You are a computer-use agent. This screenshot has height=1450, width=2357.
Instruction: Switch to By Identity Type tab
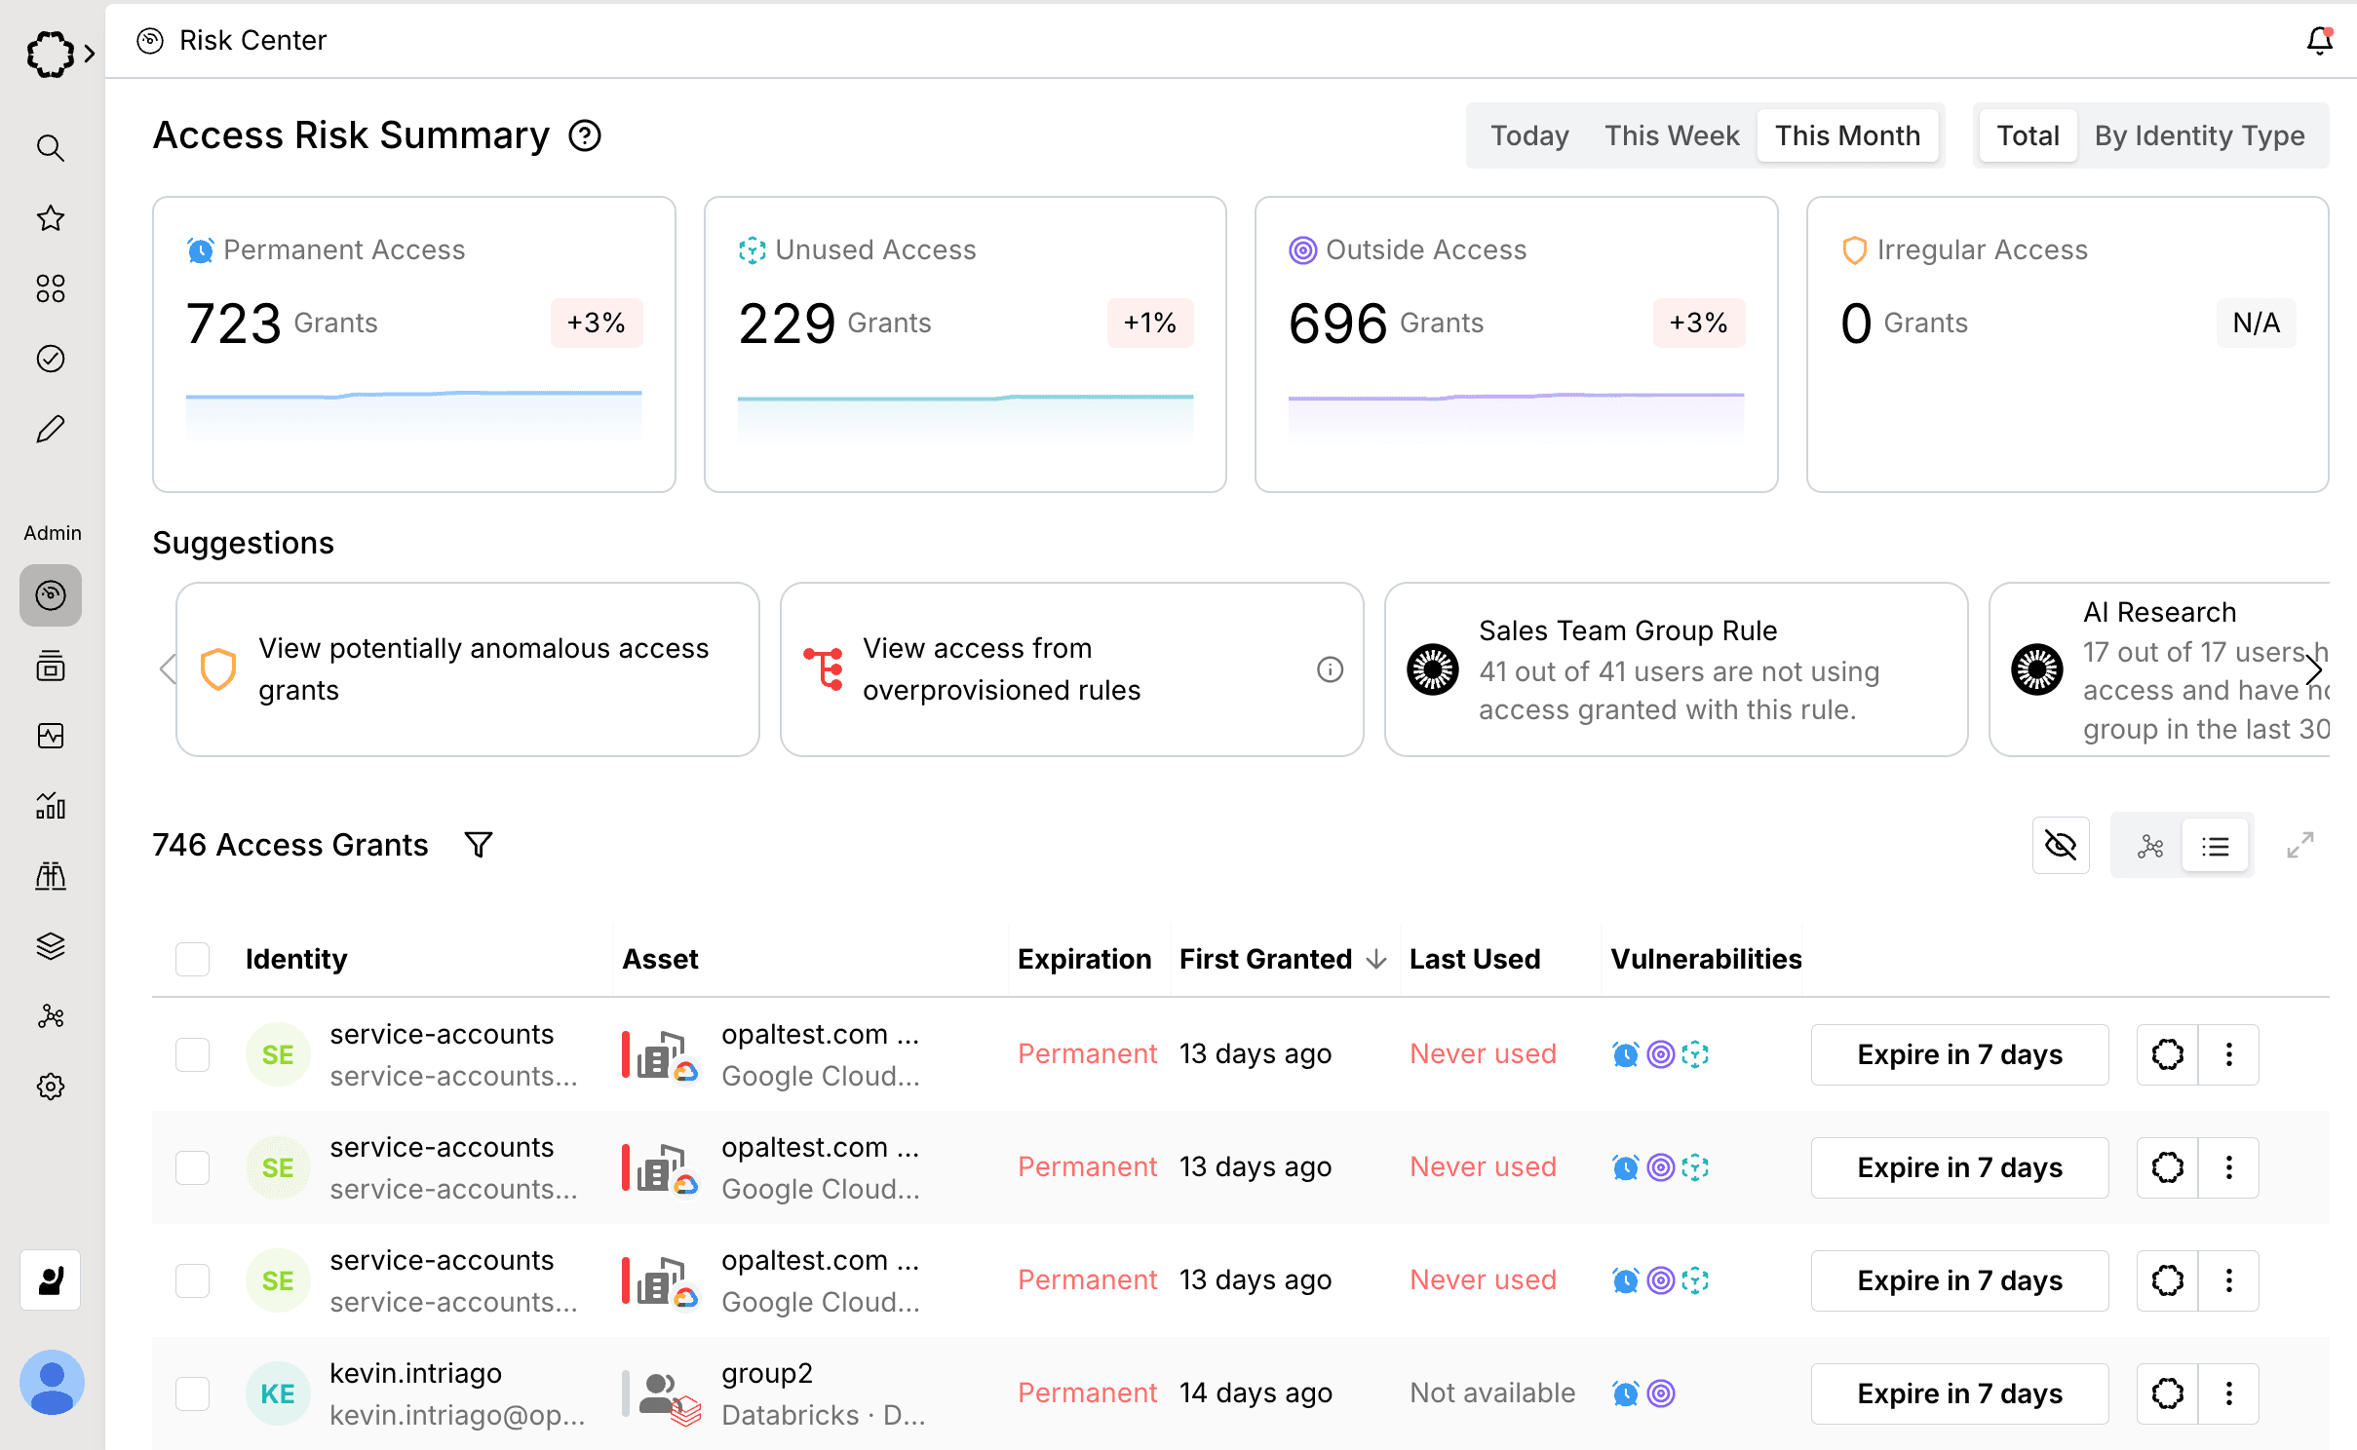point(2199,135)
